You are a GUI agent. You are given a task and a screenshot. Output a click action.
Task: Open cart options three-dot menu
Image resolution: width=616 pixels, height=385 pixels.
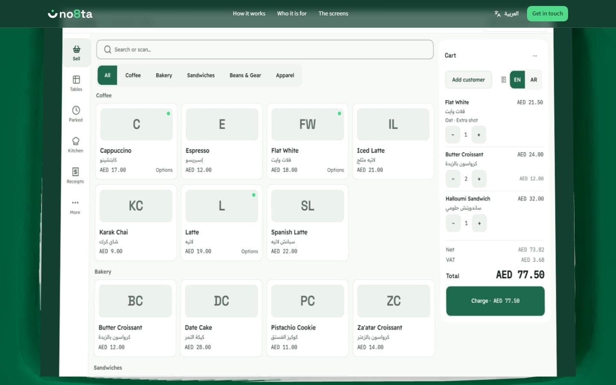tap(535, 56)
